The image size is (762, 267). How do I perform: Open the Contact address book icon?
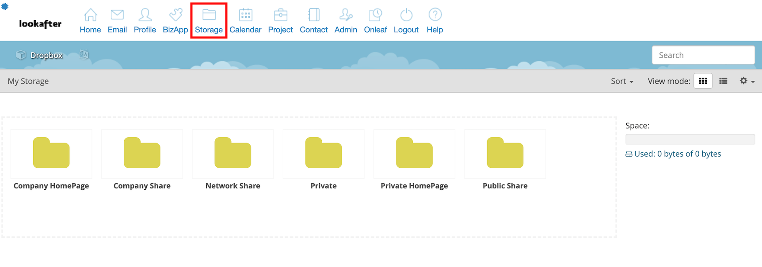point(313,15)
